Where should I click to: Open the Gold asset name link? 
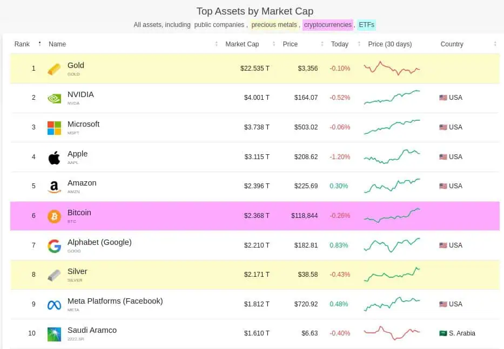click(x=76, y=65)
